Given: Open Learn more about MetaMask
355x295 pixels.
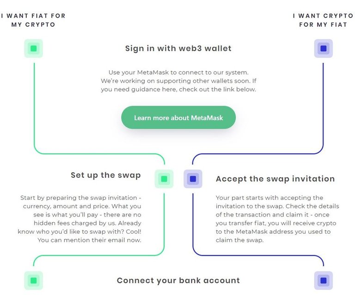Looking at the screenshot, I should (x=178, y=118).
